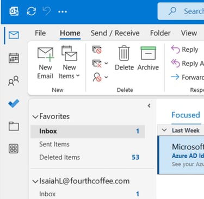This screenshot has height=199, width=204.
Task: Open the To Do checkmark icon
Action: (x=14, y=103)
